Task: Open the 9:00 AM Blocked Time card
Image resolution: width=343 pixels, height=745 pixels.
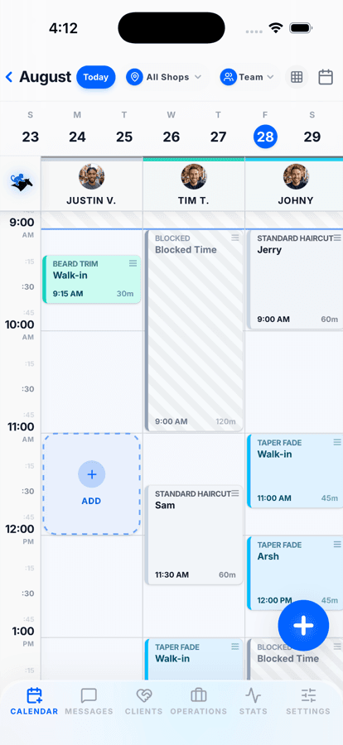Action: [x=194, y=330]
